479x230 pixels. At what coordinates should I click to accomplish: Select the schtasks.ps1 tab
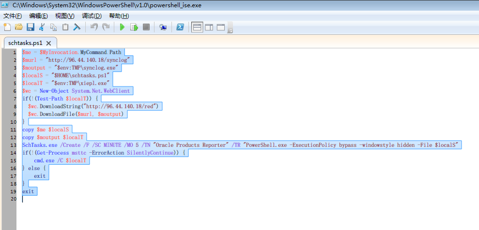tap(25, 43)
